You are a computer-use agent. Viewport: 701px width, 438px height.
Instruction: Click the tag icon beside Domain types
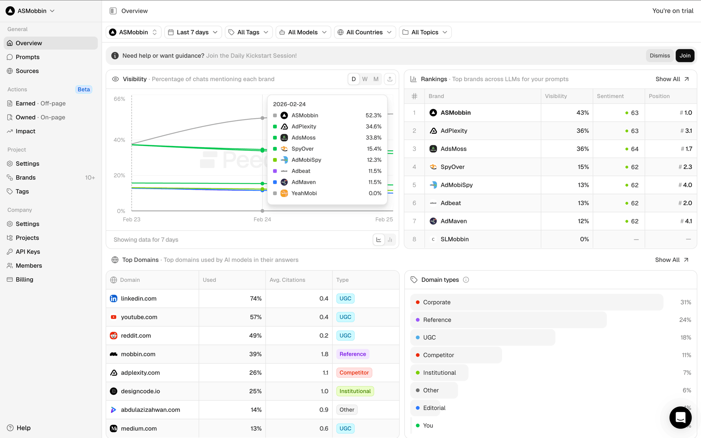(414, 280)
